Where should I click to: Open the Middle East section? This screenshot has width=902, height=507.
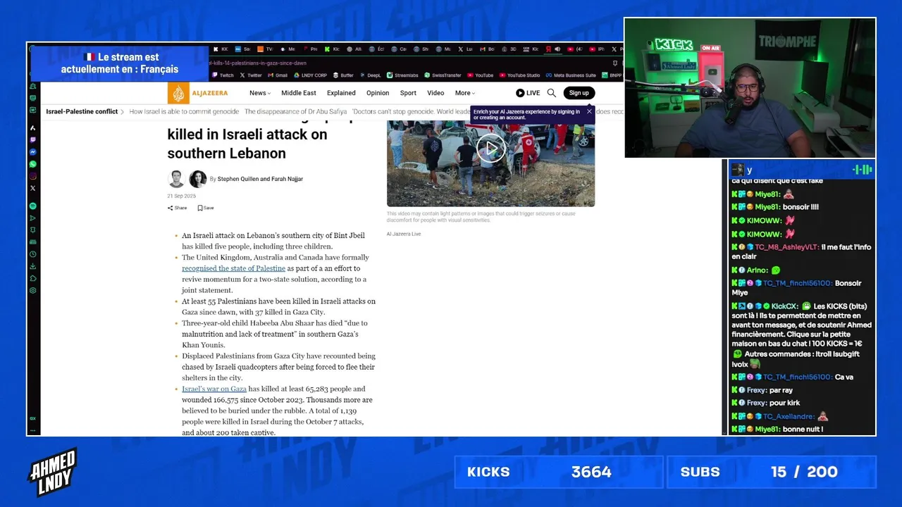(299, 93)
